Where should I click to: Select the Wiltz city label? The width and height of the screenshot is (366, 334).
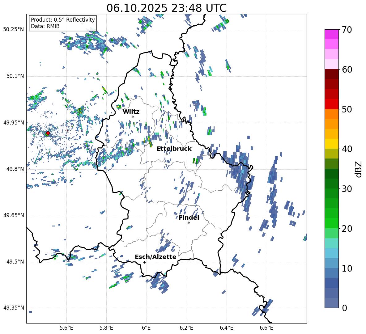131,112
